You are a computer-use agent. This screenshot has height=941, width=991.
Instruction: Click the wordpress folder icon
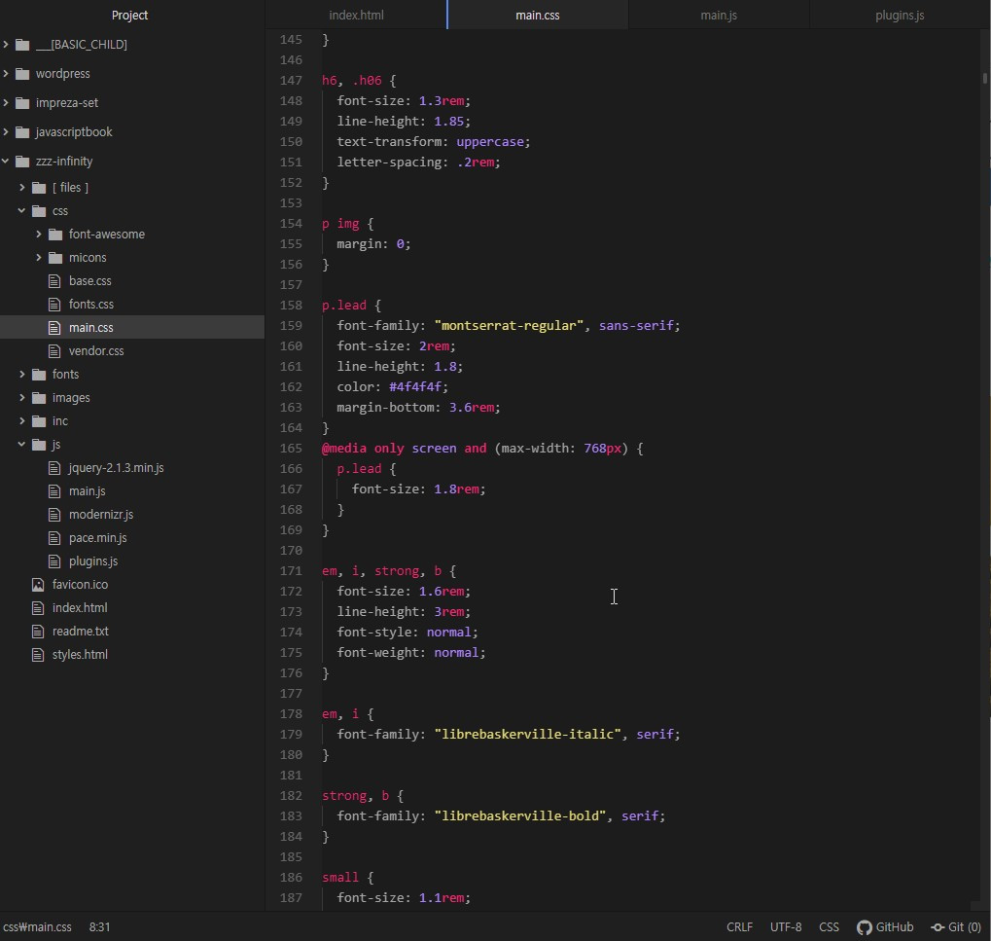click(x=22, y=73)
